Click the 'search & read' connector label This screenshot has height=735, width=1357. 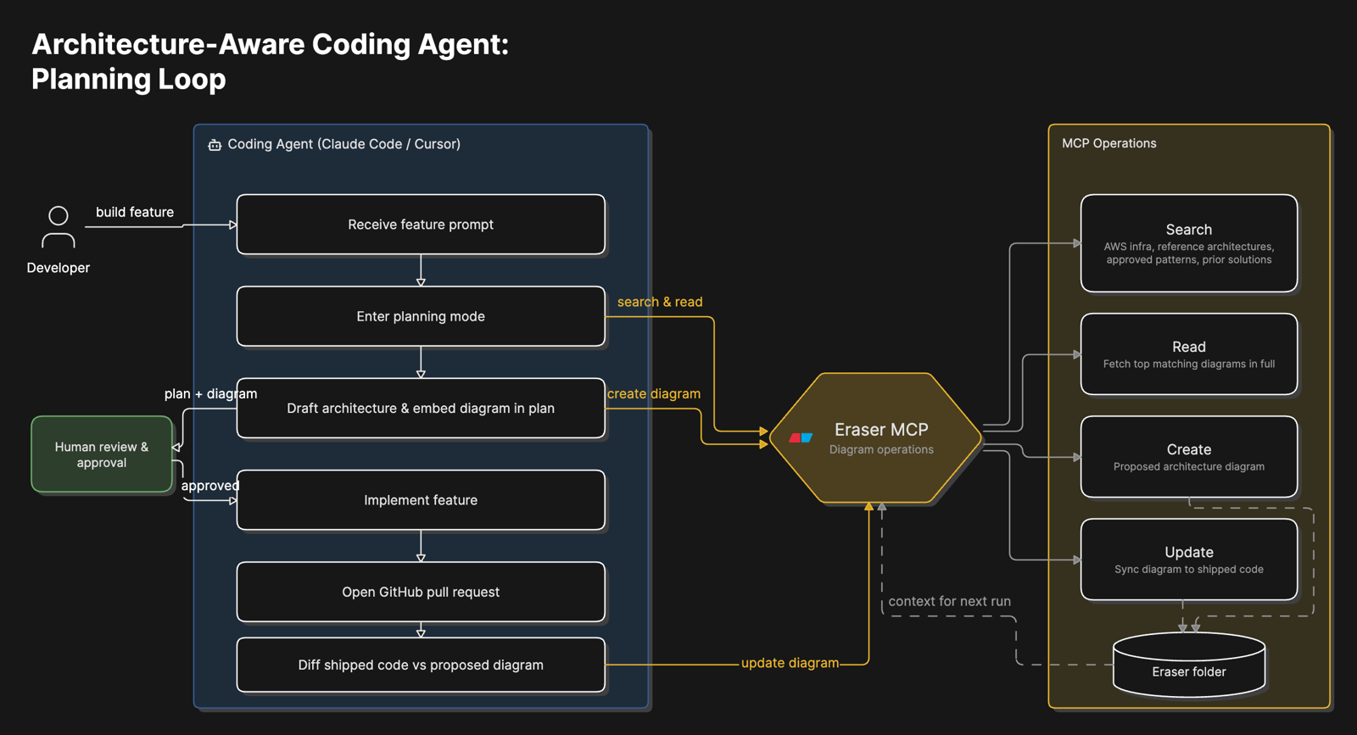point(660,302)
